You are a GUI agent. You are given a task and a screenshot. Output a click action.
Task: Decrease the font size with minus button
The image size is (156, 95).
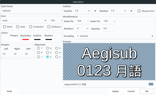point(62,21)
